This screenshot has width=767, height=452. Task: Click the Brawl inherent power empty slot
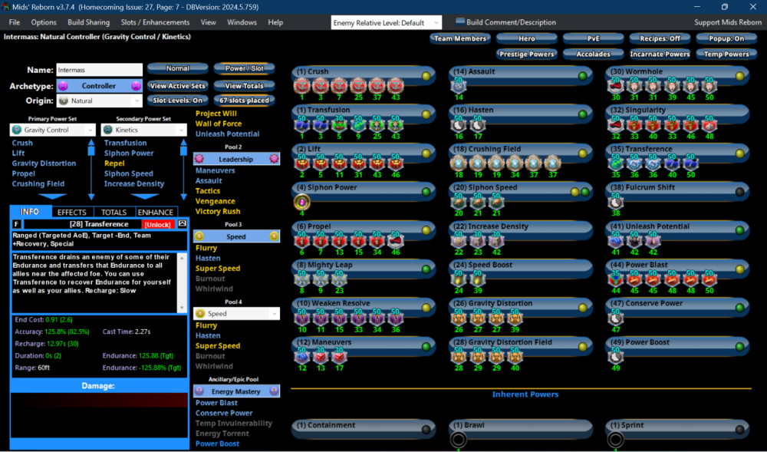click(x=459, y=440)
